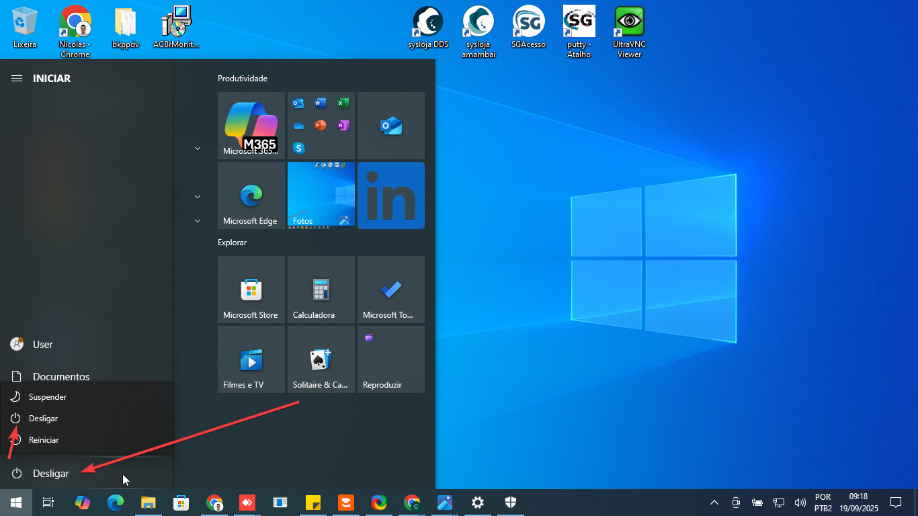Launch the LinkedIn tile
This screenshot has width=918, height=516.
[390, 196]
